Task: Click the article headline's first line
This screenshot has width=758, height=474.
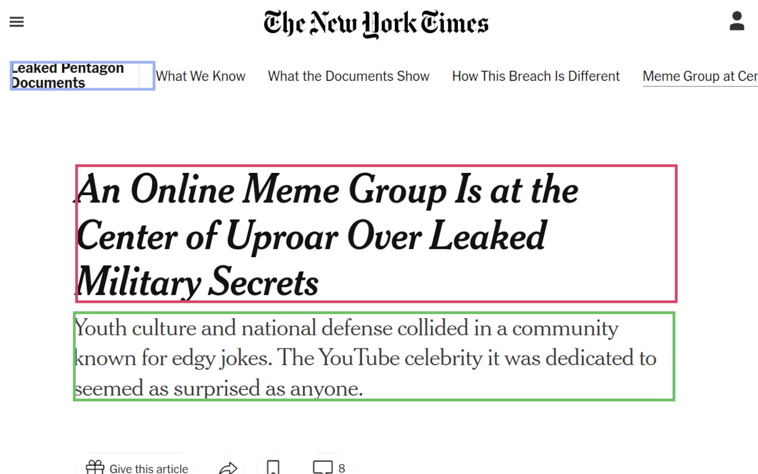Action: (327, 190)
